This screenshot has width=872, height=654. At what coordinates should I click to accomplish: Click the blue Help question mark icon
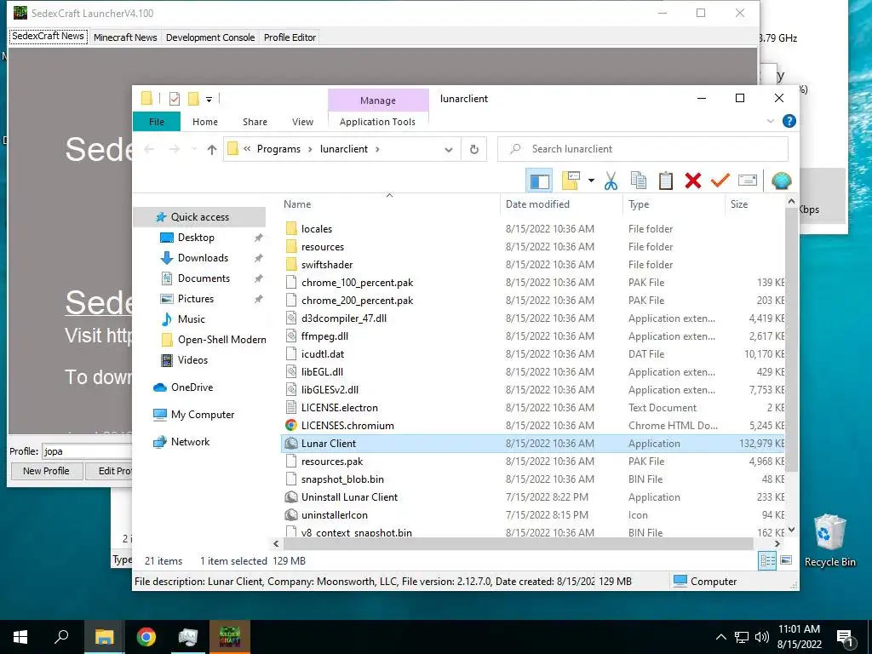[x=789, y=121]
